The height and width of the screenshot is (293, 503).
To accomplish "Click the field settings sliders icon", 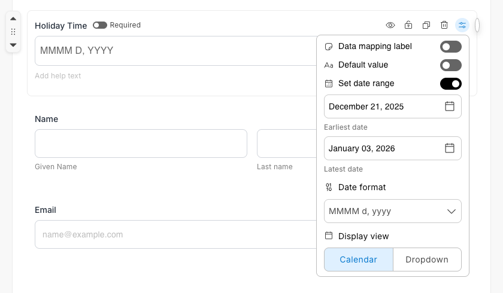I will coord(462,25).
